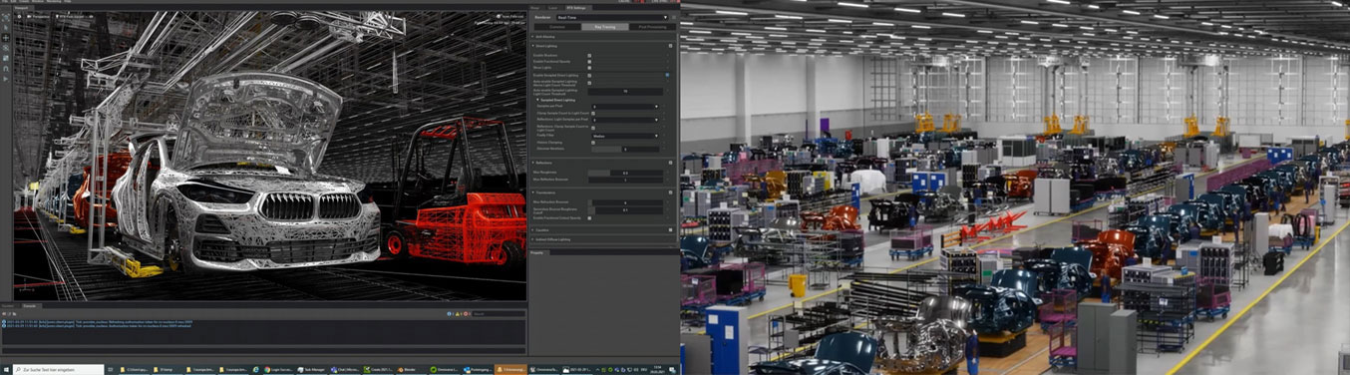Viewport: 1350px width, 376px height.
Task: Switch to Blender on the taskbar
Action: (411, 369)
